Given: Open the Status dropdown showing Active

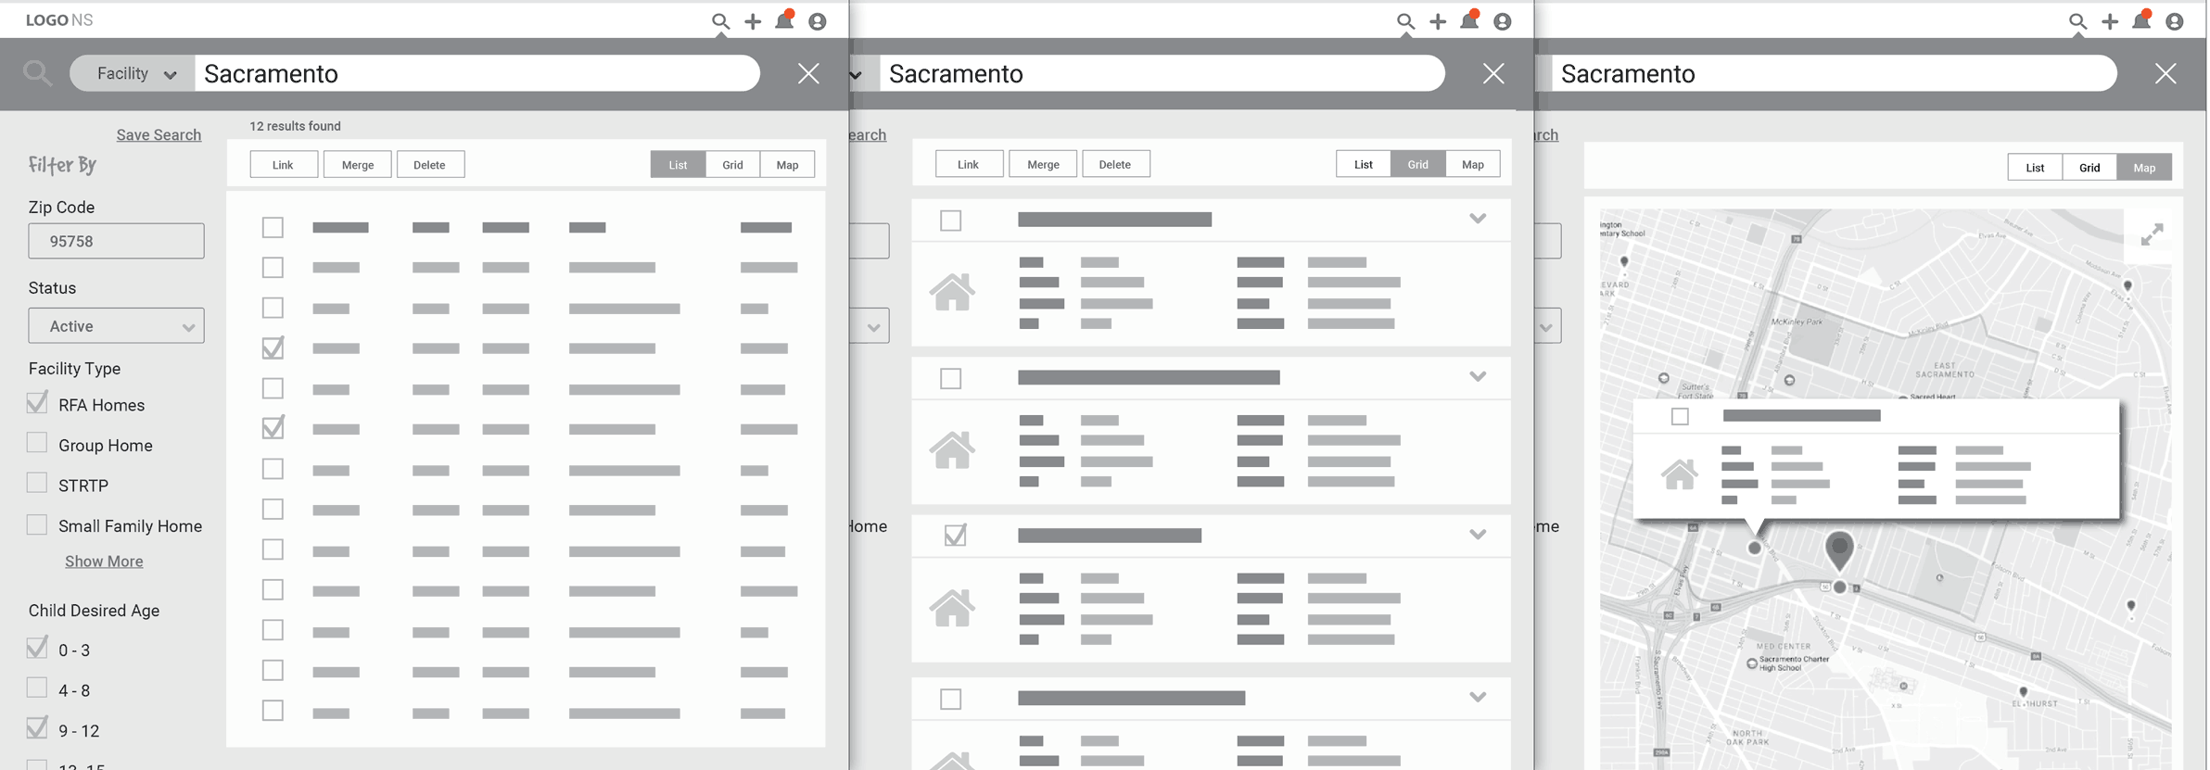Looking at the screenshot, I should (116, 326).
